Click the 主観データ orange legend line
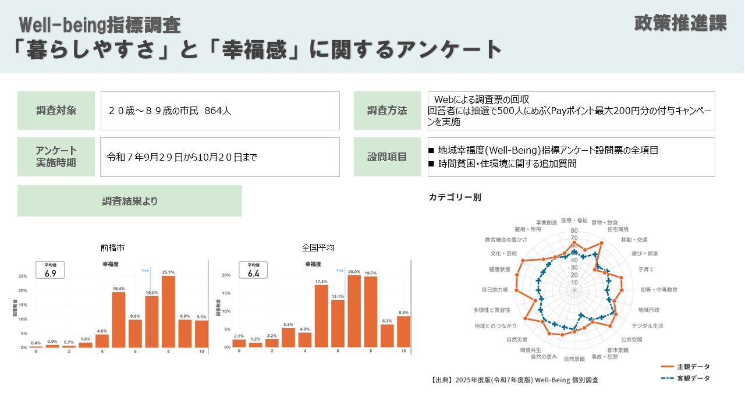 click(x=666, y=367)
